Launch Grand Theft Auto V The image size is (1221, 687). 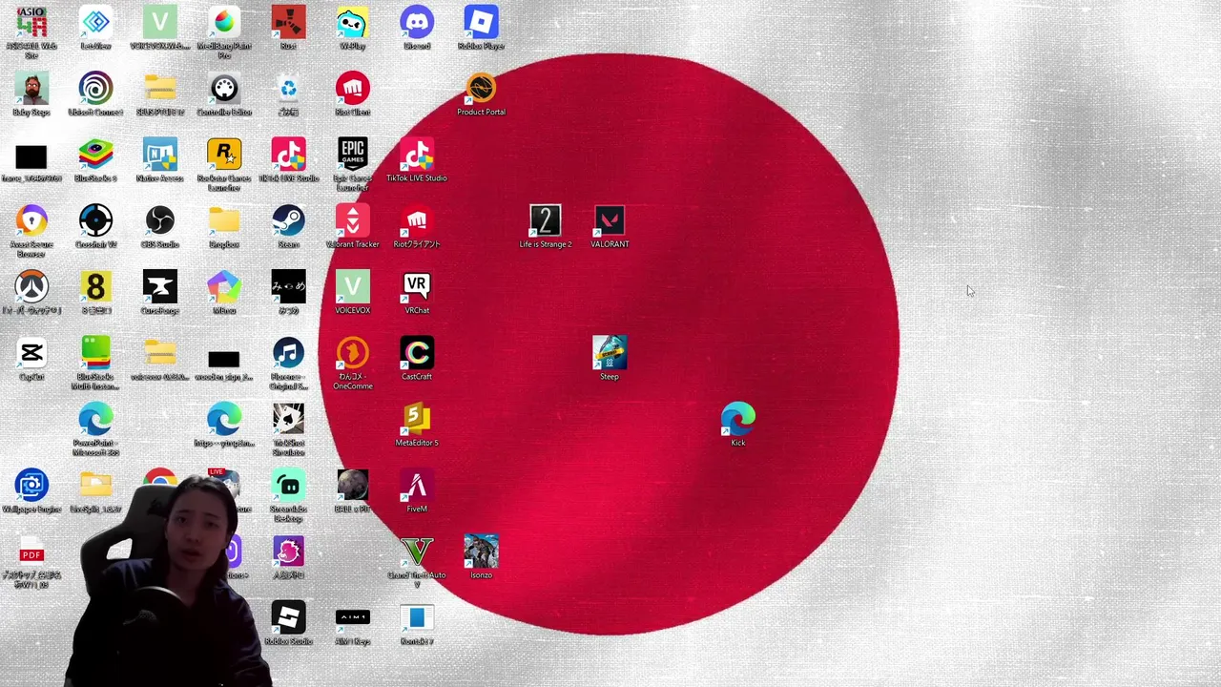417,552
